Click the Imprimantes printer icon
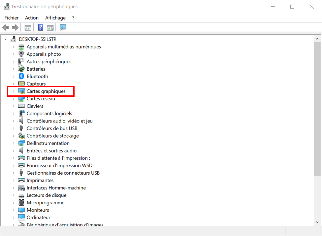 (x=21, y=180)
